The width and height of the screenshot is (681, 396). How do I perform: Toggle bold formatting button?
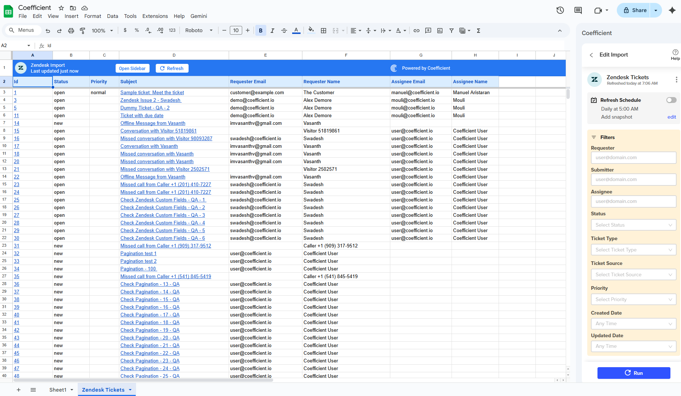coord(260,31)
